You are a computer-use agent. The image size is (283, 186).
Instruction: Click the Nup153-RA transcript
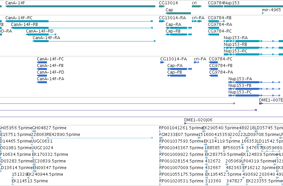[253, 41]
